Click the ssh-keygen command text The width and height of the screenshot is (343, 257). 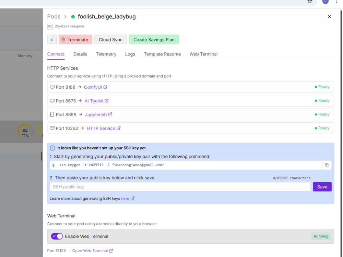112,165
